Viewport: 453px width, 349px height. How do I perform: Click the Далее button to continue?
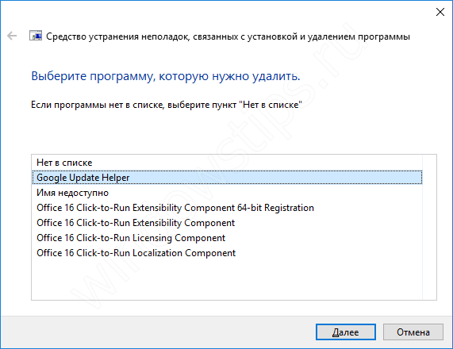(346, 332)
